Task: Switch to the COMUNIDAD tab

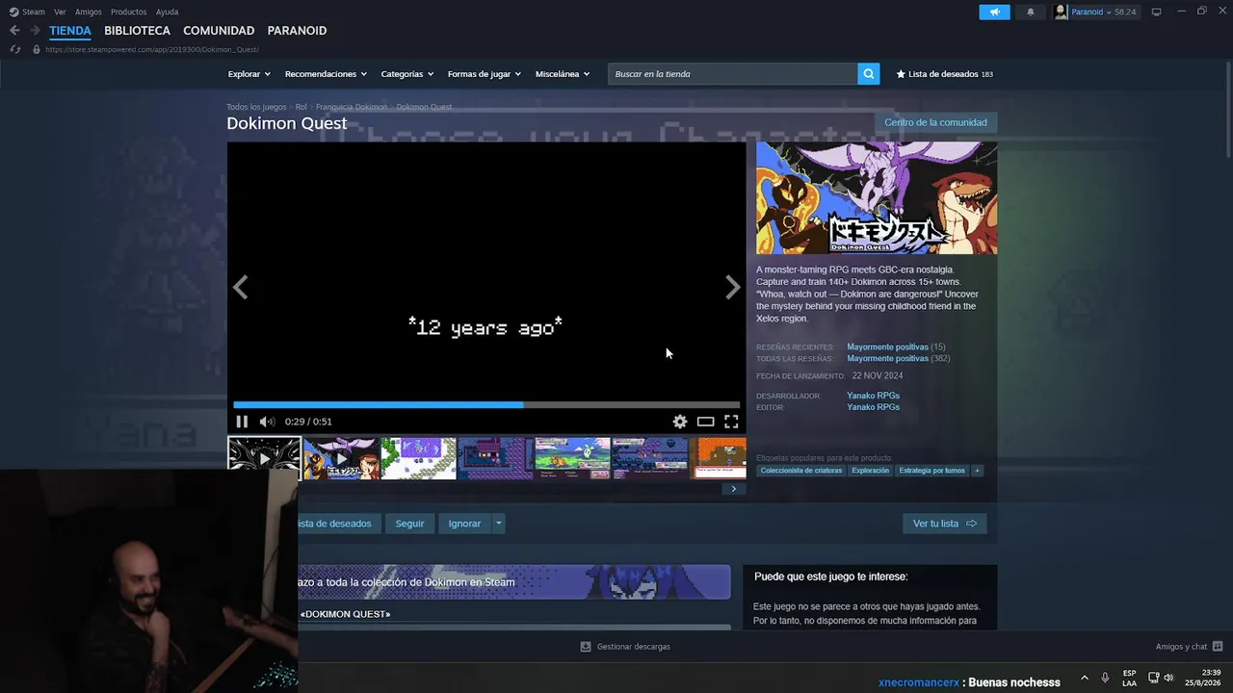Action: tap(219, 31)
